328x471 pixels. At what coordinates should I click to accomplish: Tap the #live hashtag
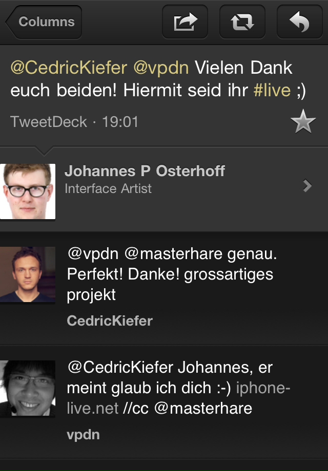pyautogui.click(x=272, y=91)
